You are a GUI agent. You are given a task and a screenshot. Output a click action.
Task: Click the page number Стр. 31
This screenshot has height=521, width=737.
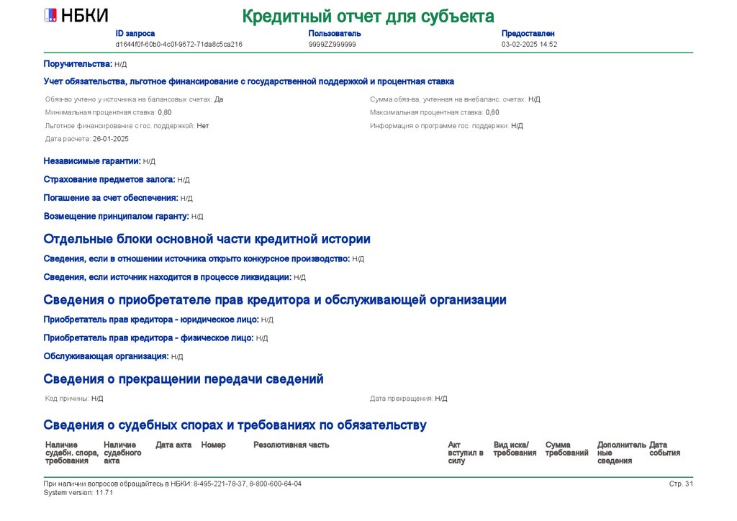(681, 484)
